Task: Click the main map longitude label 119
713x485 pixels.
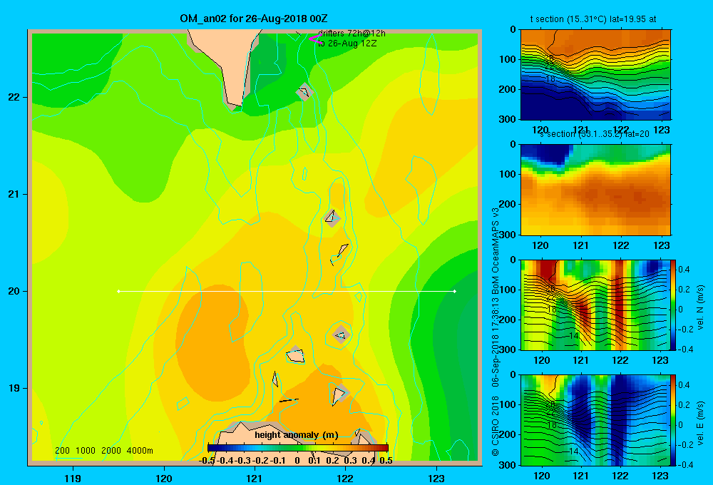Action: coord(73,478)
